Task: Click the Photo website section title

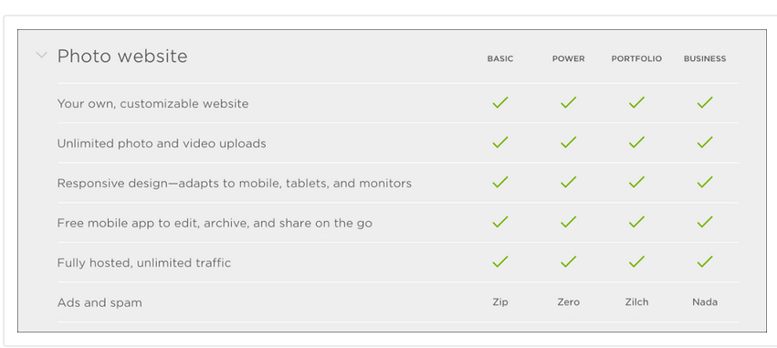Action: (122, 56)
